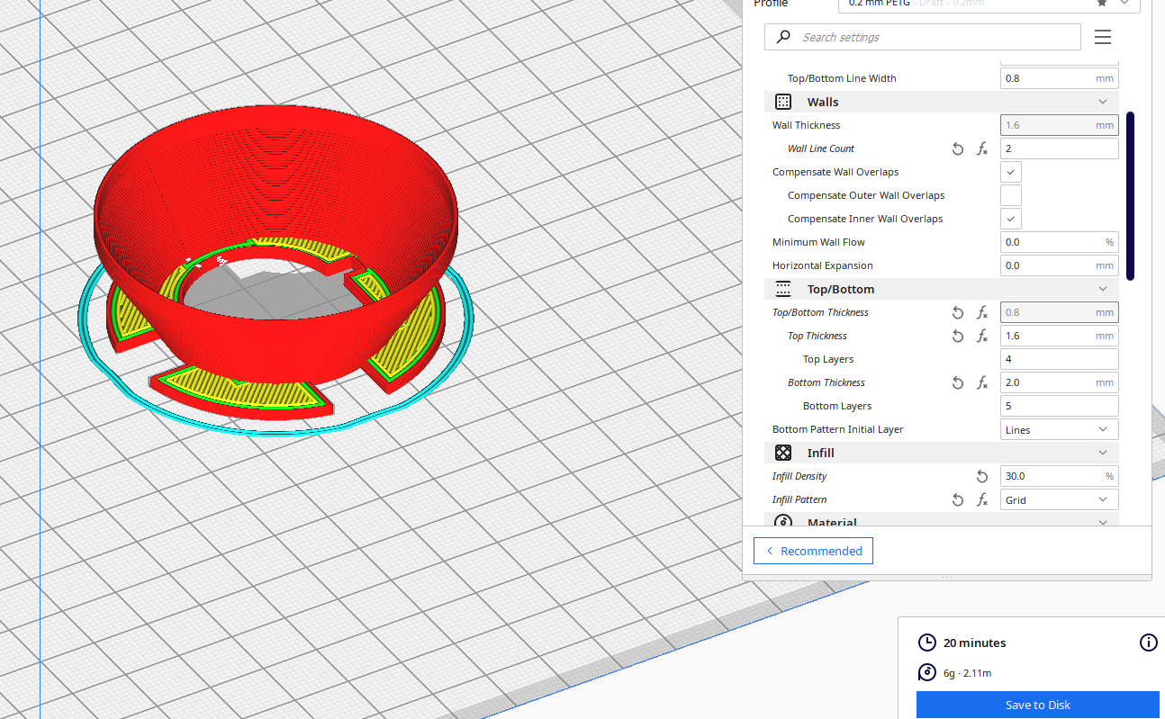Collapse the Walls settings section
The image size is (1165, 719).
coord(1103,103)
